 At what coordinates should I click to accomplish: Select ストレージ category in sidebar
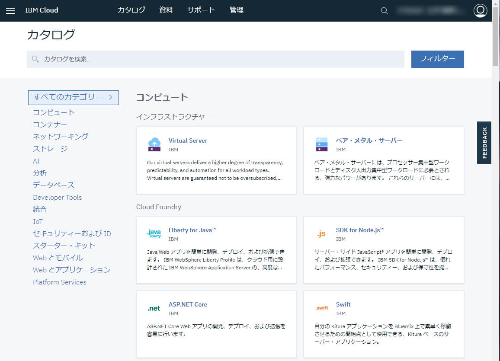click(50, 149)
